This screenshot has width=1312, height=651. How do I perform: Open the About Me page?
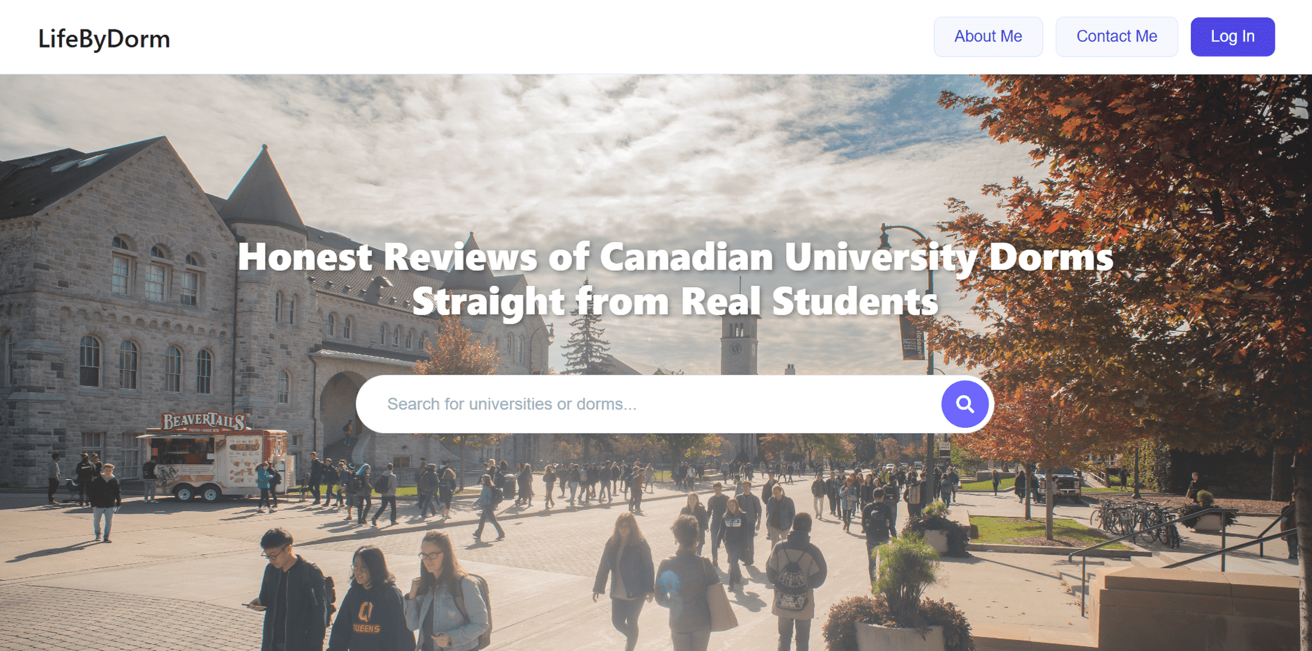(988, 37)
